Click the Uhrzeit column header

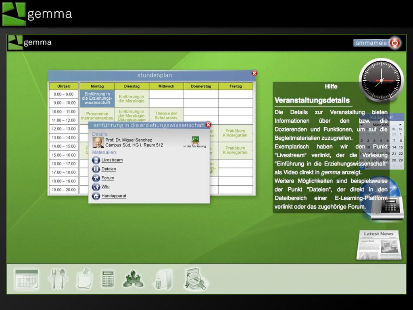63,86
